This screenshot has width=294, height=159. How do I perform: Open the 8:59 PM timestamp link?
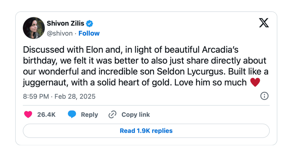pos(36,96)
